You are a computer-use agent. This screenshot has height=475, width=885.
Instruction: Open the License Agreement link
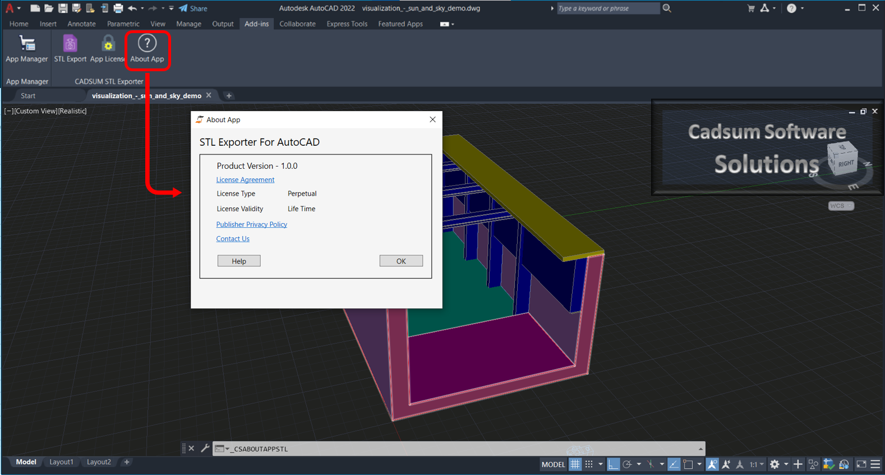pyautogui.click(x=245, y=180)
